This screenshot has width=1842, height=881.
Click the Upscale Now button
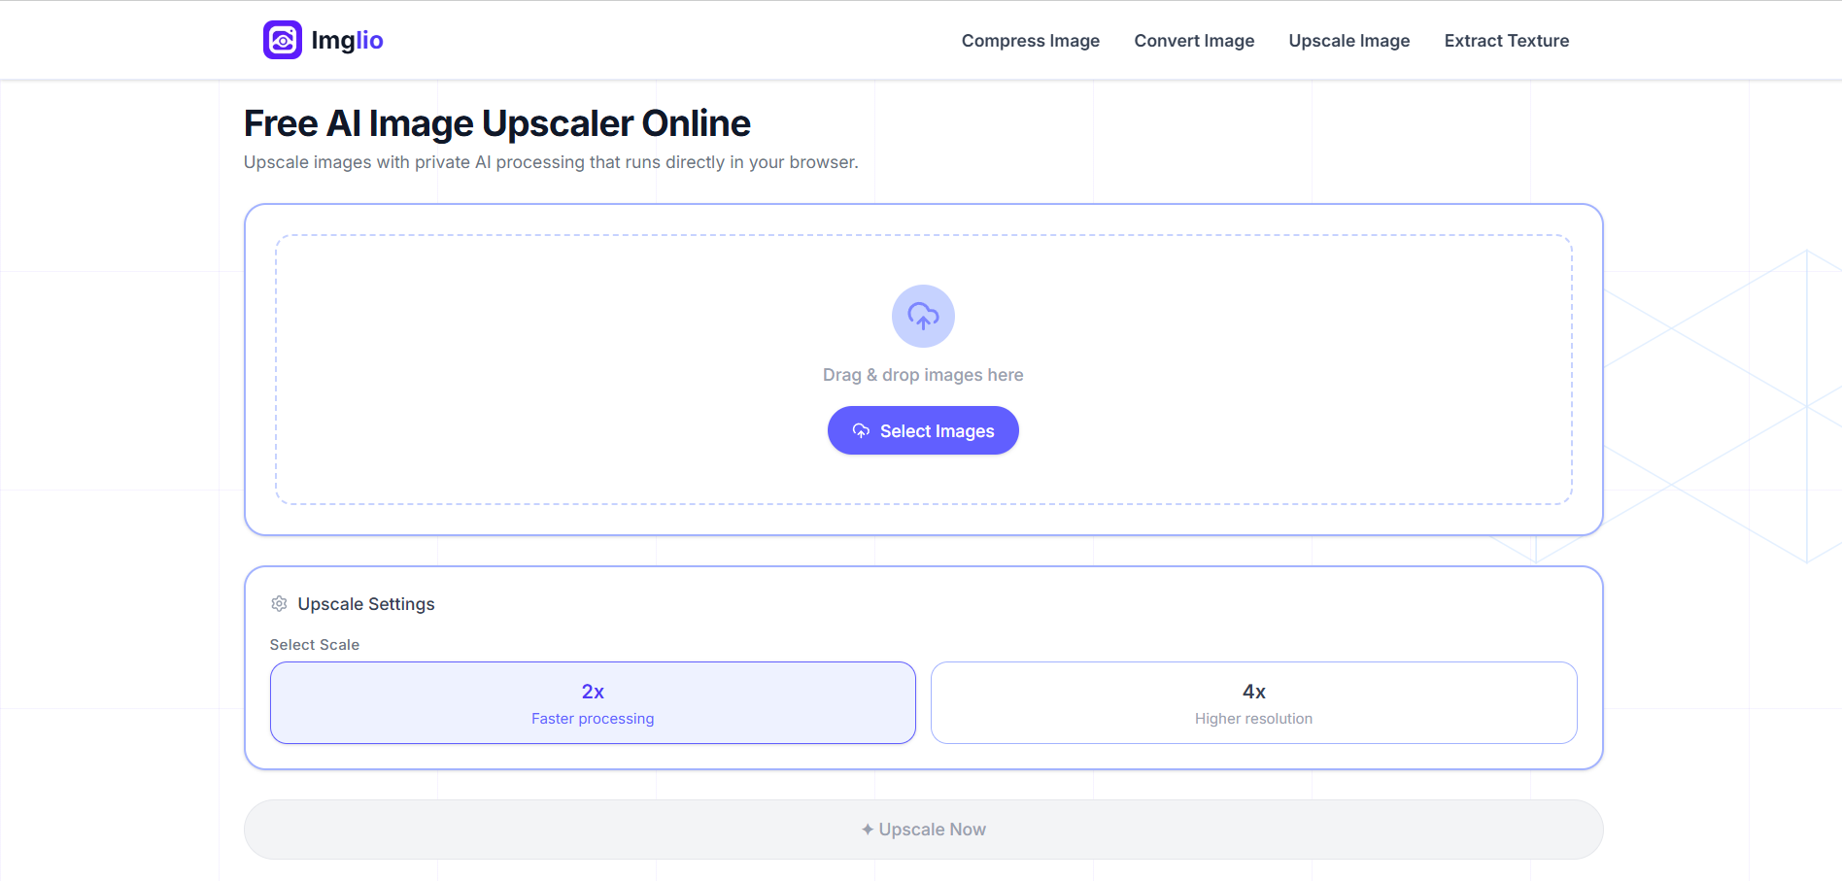(923, 830)
